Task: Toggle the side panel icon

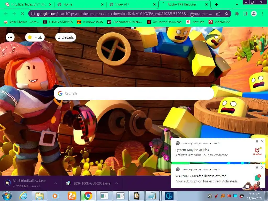Action: coord(245,14)
